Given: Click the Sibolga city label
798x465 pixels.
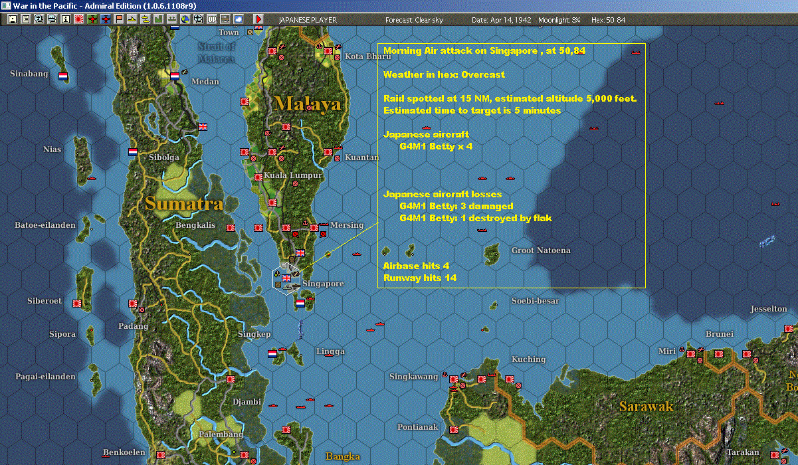Looking at the screenshot, I should point(163,157).
